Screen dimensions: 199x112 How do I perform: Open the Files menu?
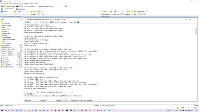pos(10,4)
